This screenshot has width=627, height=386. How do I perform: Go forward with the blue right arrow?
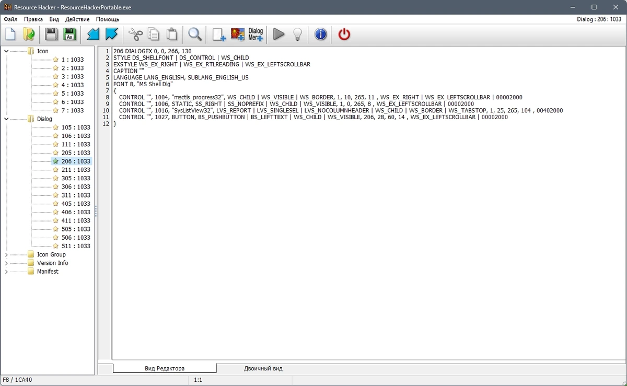click(112, 34)
